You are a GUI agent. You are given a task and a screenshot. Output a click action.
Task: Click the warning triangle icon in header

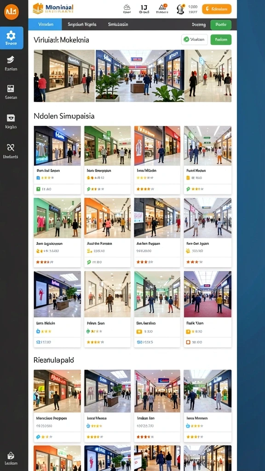point(162,9)
